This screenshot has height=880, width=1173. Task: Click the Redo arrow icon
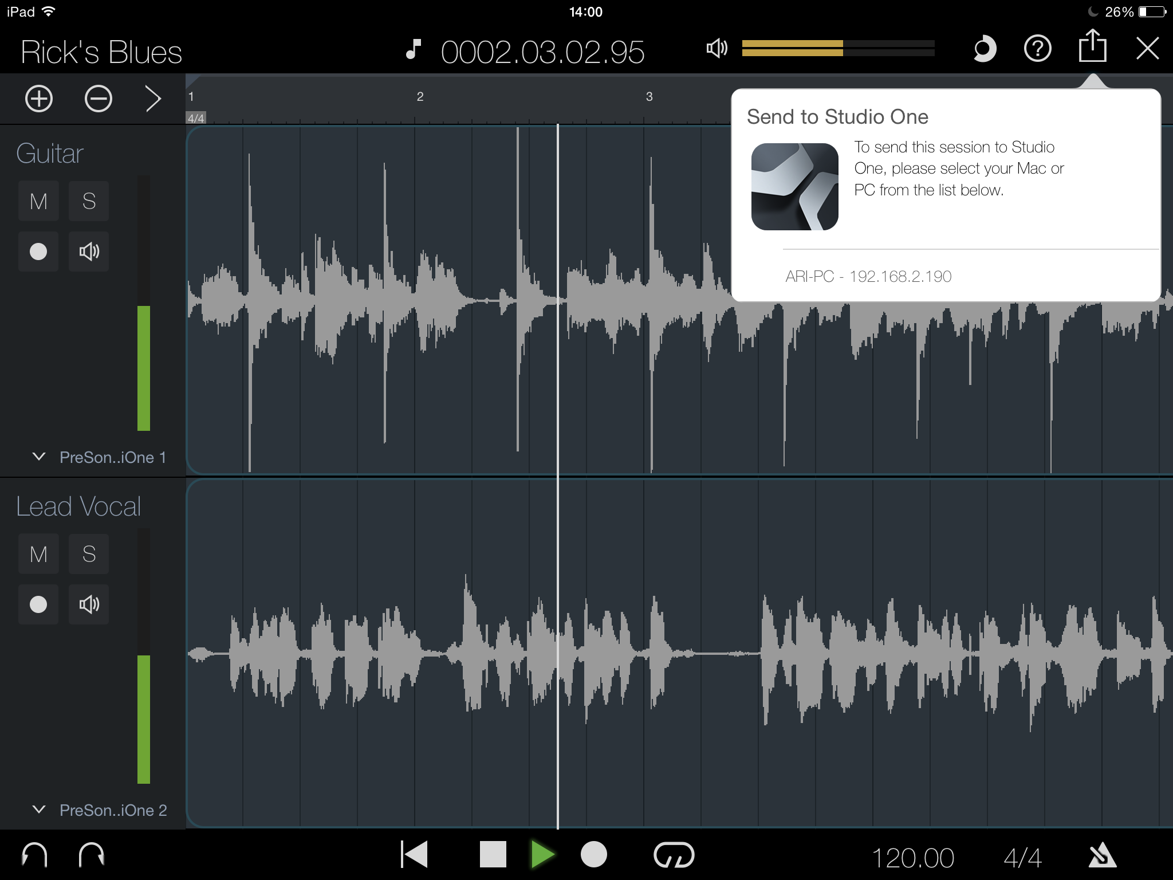(x=91, y=855)
